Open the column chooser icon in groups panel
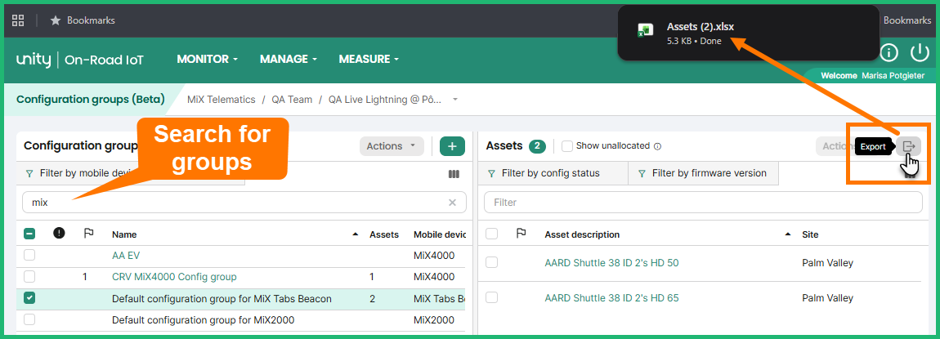The width and height of the screenshot is (940, 339). (454, 173)
